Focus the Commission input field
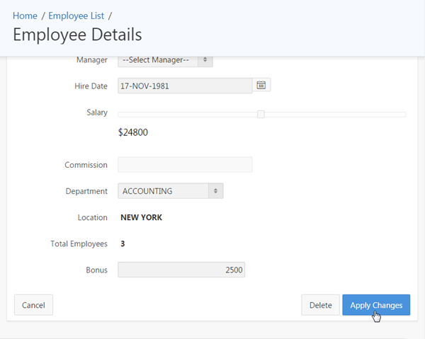The height and width of the screenshot is (339, 425). [184, 165]
